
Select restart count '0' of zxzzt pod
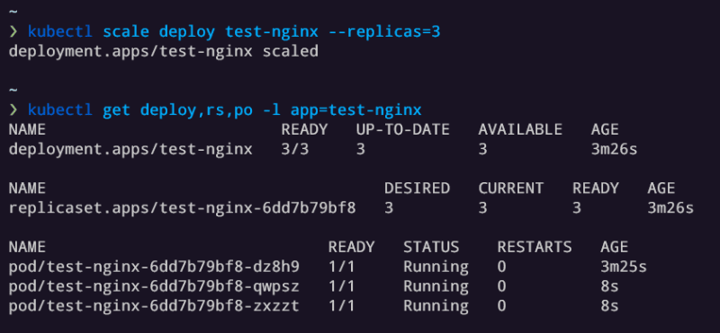(x=501, y=306)
